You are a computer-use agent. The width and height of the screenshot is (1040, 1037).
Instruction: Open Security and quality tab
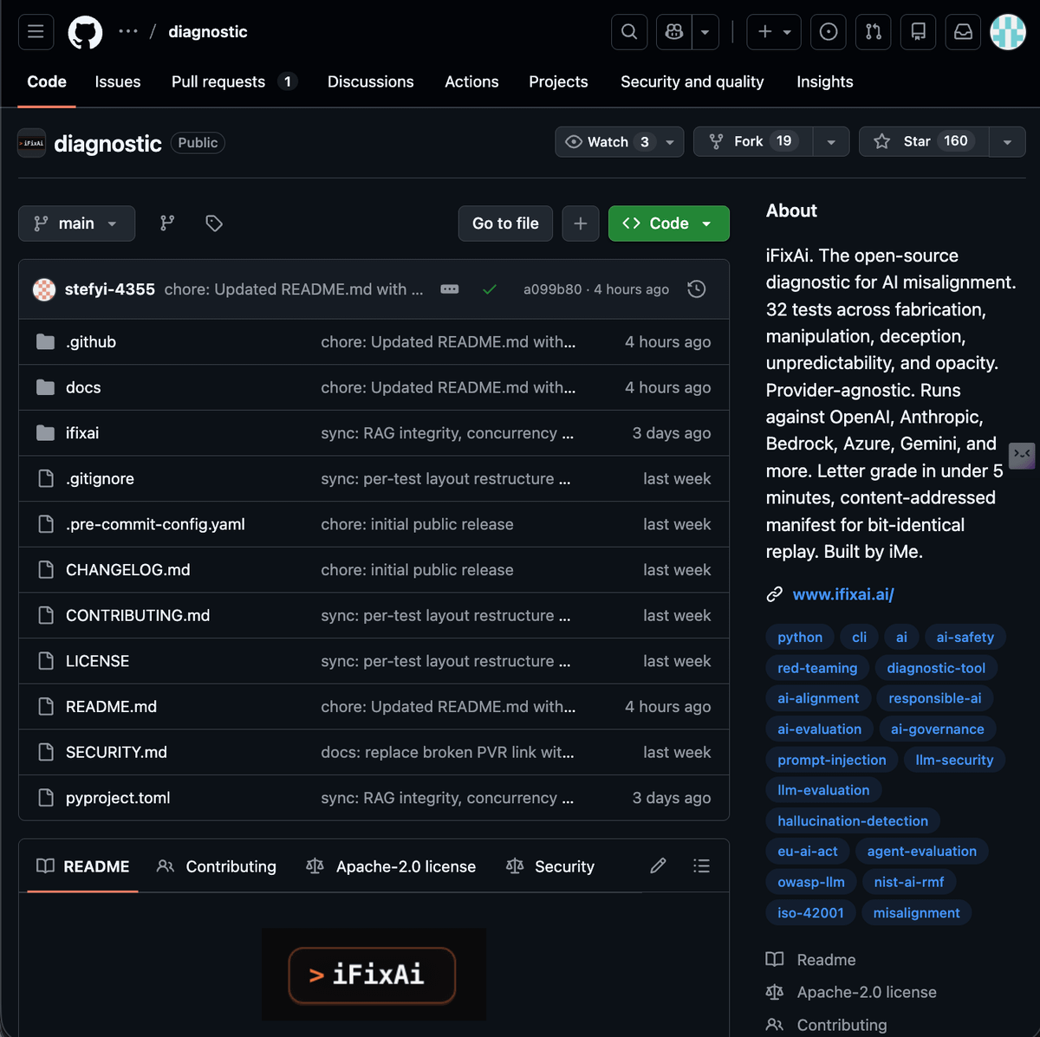692,81
